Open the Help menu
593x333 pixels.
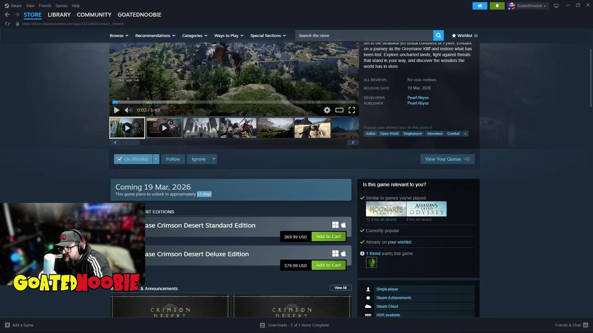pyautogui.click(x=76, y=6)
